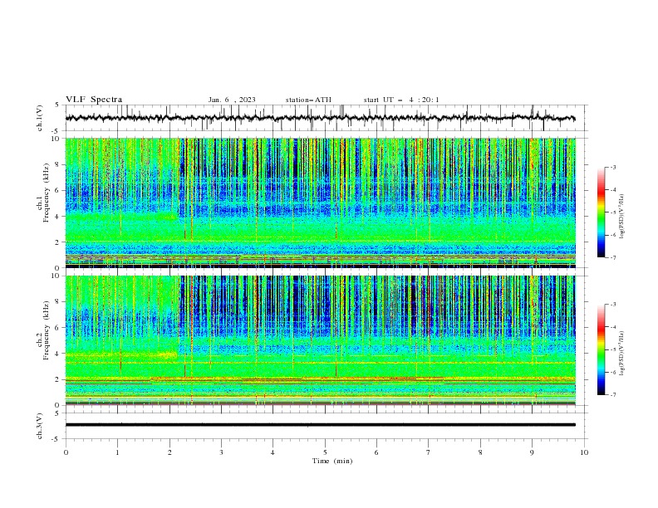
Task: Click the log(PSD) label beside ch.2 color bar
Action: tap(621, 353)
